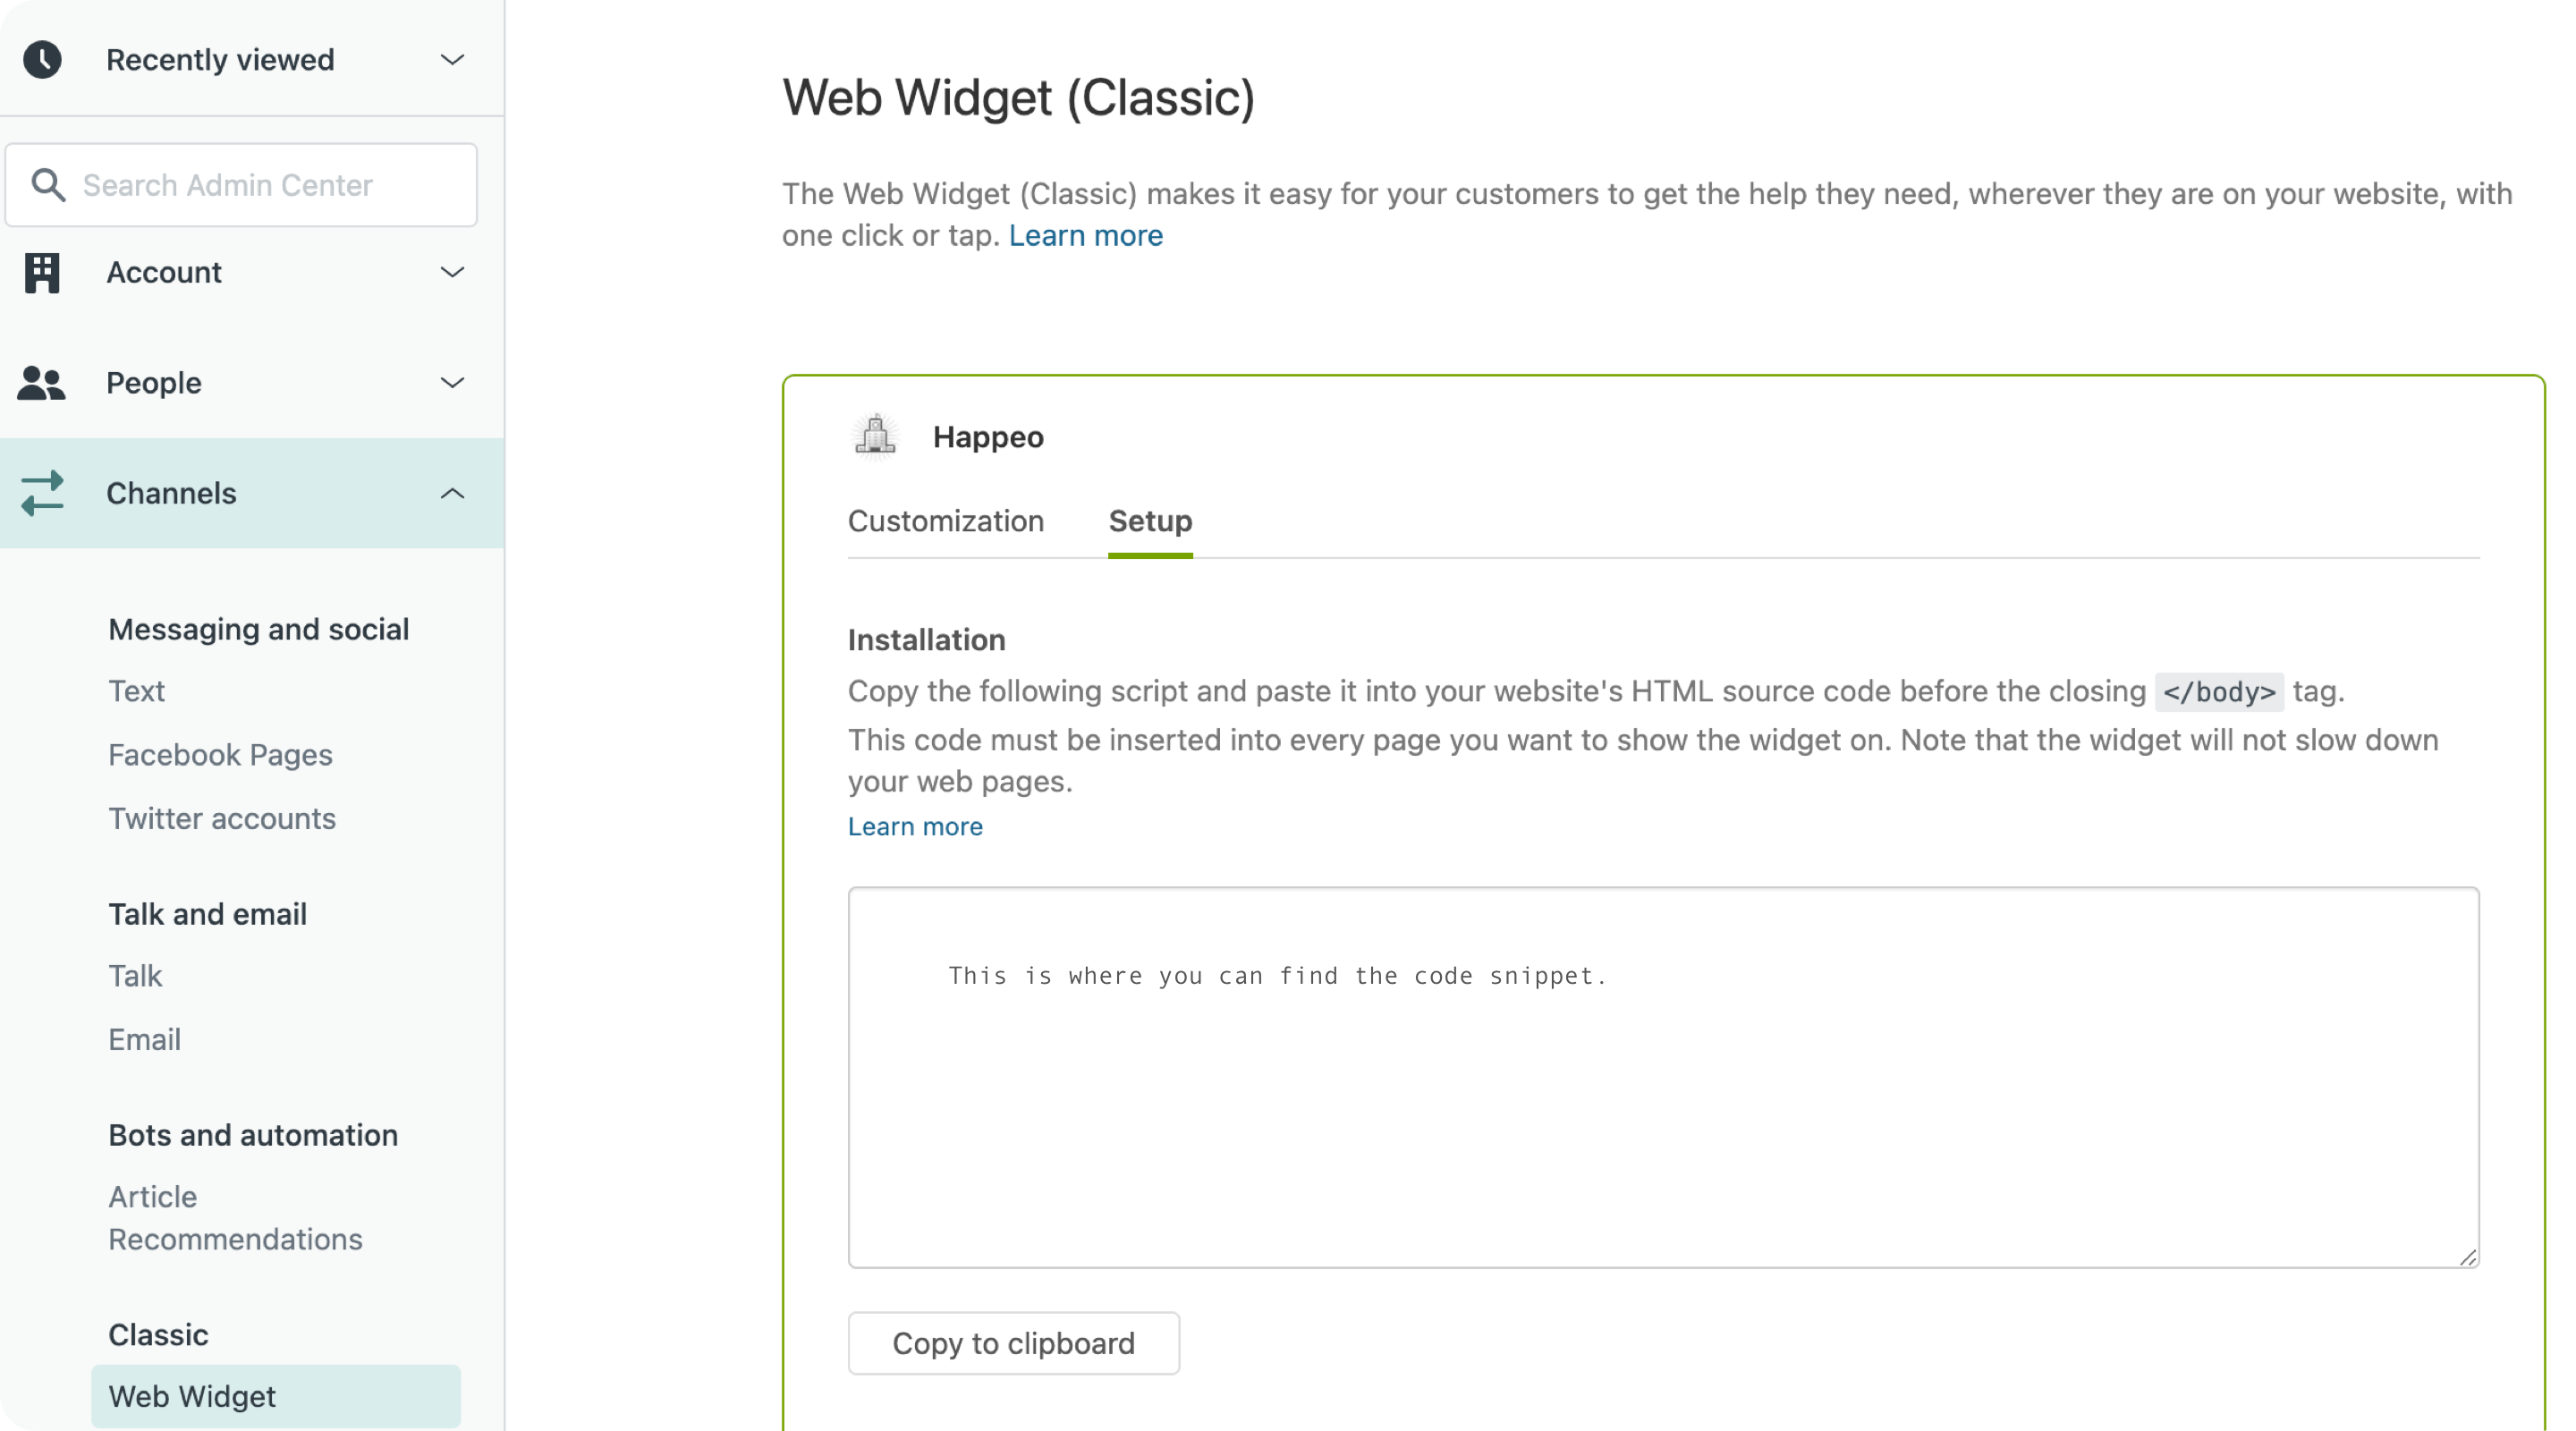Click the Recently viewed clock icon

point(43,59)
